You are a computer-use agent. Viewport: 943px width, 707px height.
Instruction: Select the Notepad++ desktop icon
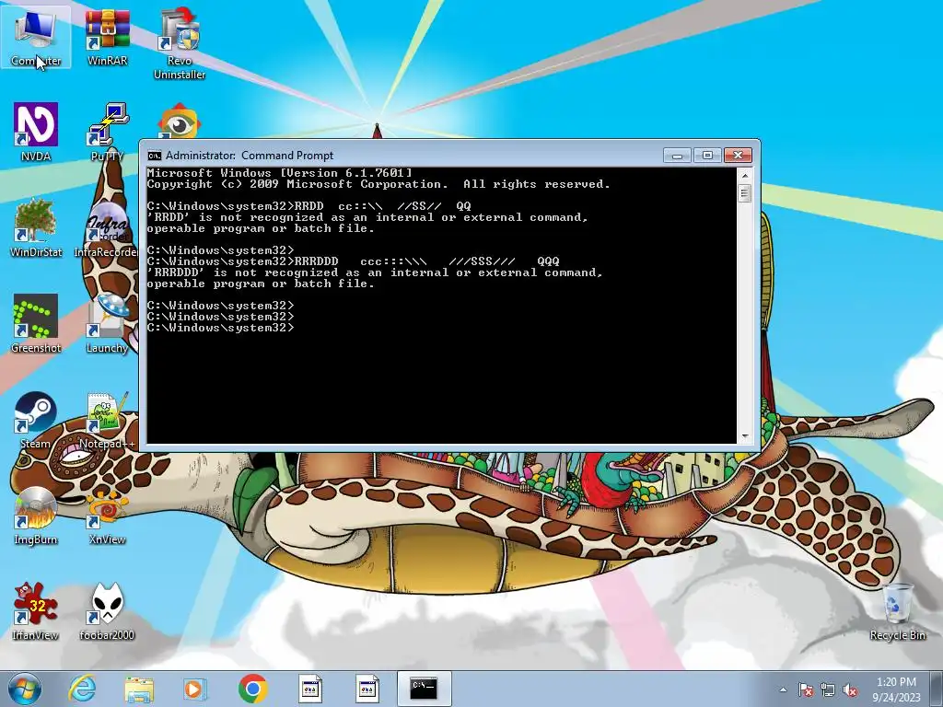pos(107,420)
